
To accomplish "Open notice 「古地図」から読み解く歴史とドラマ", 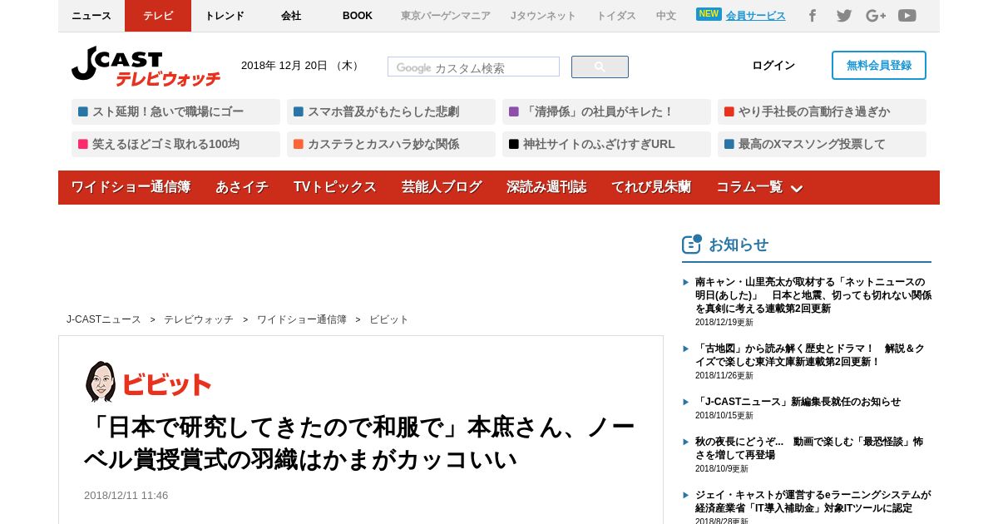I will pos(810,355).
